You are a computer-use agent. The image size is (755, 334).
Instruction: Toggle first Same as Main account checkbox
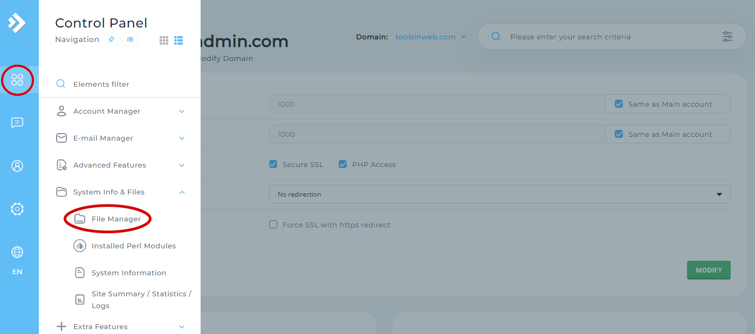pyautogui.click(x=619, y=104)
